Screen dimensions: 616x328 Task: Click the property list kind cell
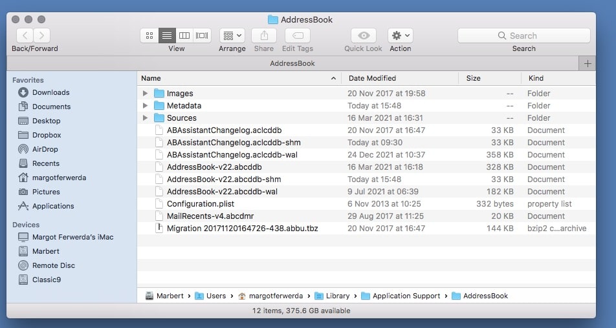point(549,204)
